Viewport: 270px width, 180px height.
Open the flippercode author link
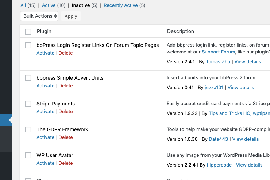[219, 165]
